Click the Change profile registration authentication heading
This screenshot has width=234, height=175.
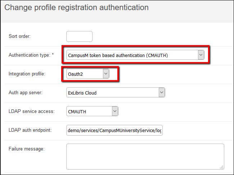[x=76, y=7]
